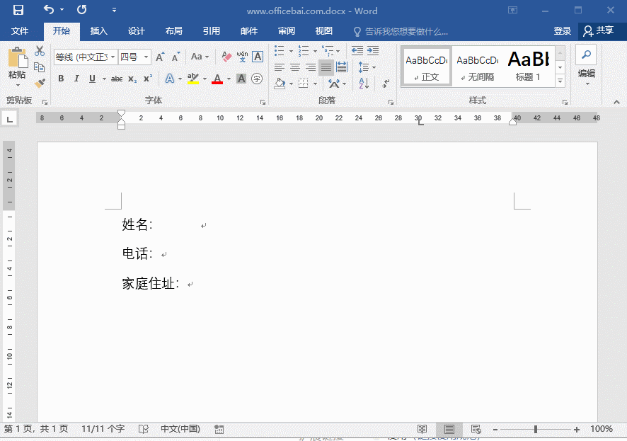Open the font name dropdown

click(113, 57)
